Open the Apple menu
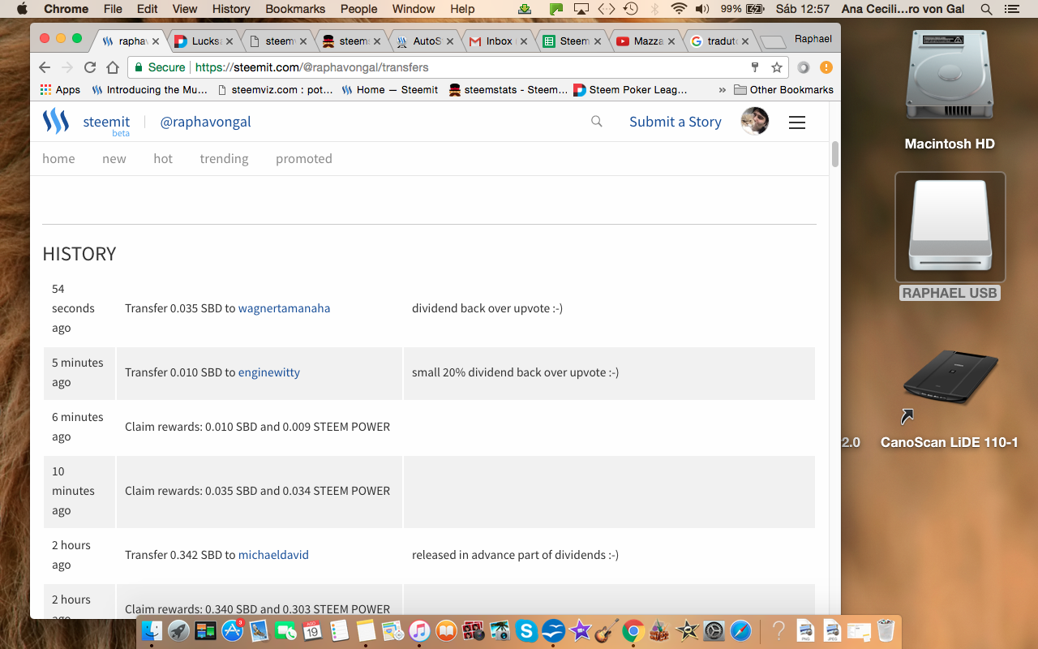 point(22,9)
